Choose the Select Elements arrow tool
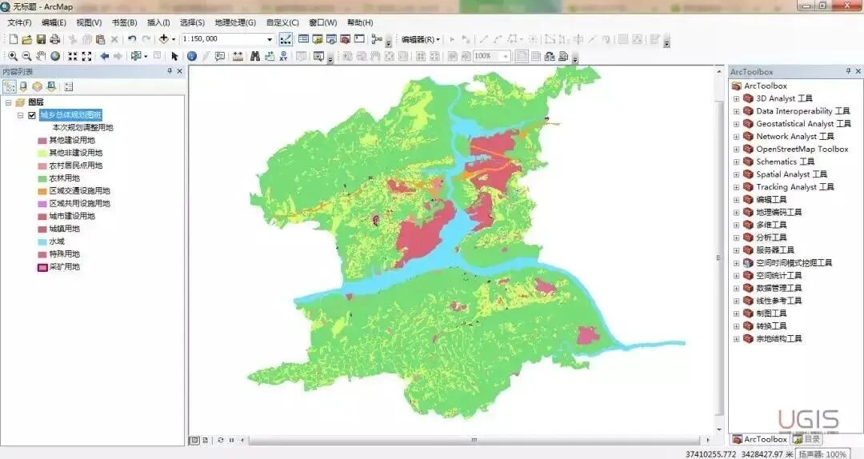This screenshot has height=459, width=864. (x=174, y=56)
